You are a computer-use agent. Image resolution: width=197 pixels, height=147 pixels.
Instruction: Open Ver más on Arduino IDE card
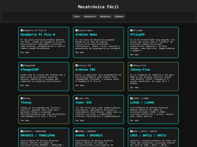pos(80,85)
